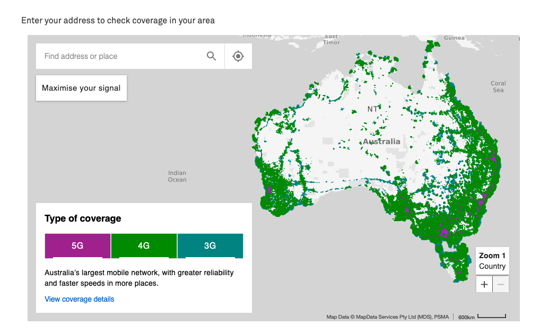Click the Coral Sea label
540x334 pixels.
[x=498, y=87]
